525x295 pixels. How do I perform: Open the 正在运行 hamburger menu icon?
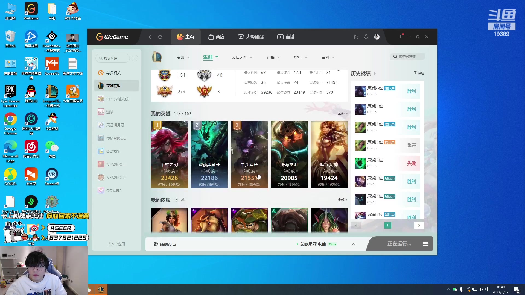(x=425, y=244)
